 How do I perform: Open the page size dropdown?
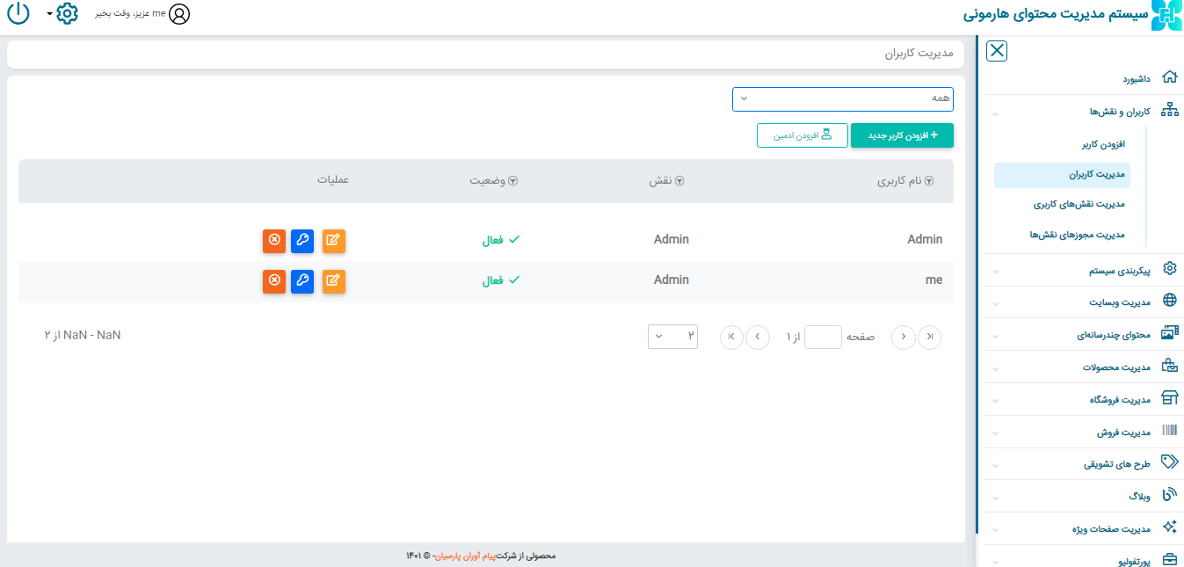click(672, 337)
